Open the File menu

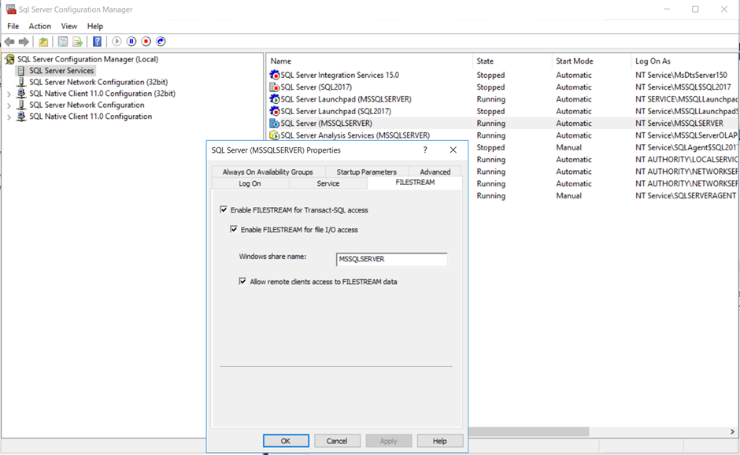pyautogui.click(x=13, y=27)
